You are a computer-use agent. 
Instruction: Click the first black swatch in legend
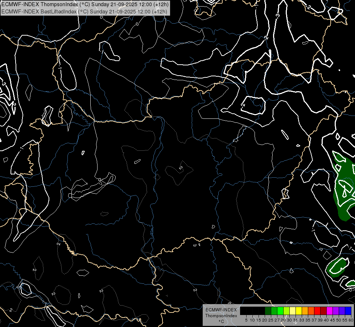coord(243,311)
